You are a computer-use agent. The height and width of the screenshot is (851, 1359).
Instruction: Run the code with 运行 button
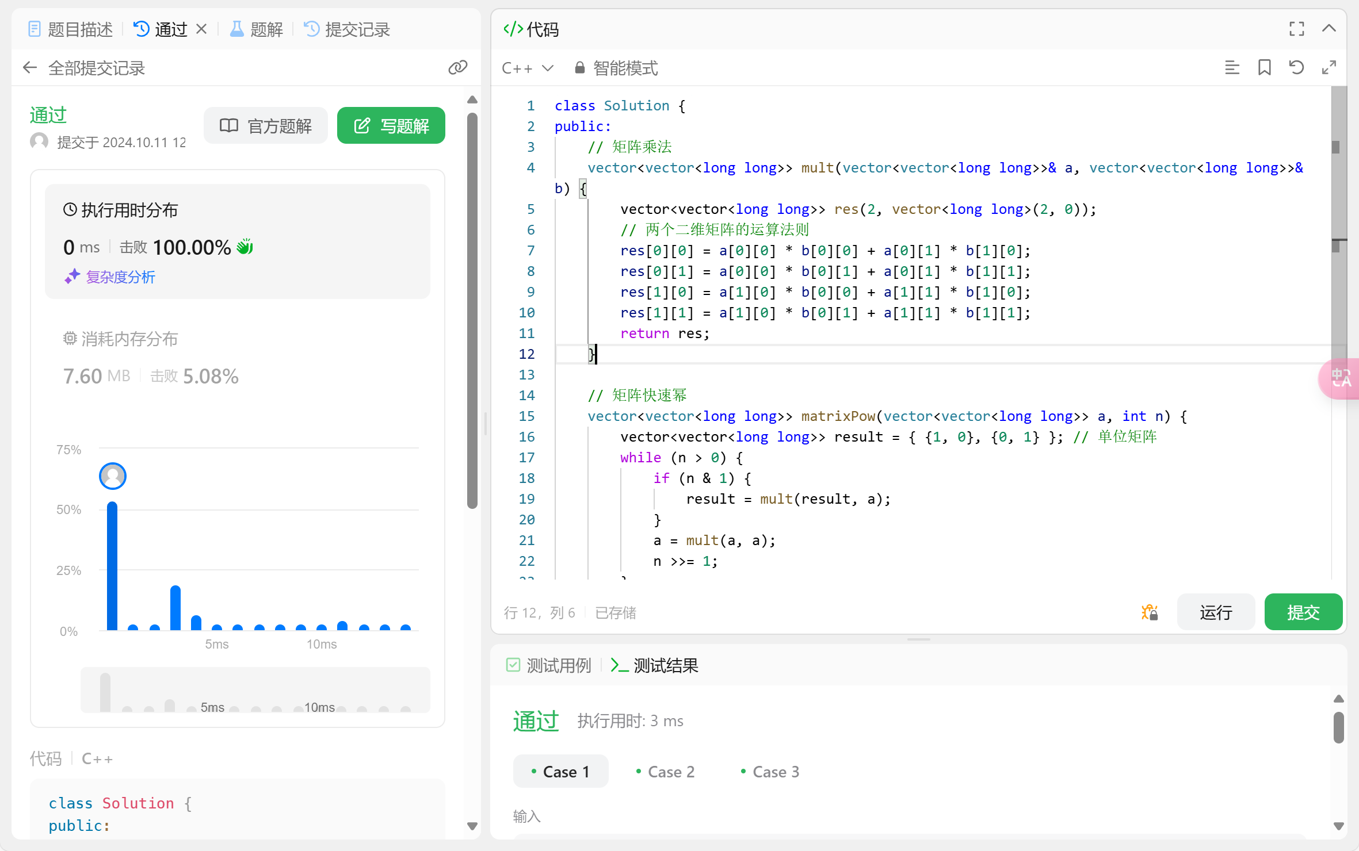(1216, 612)
